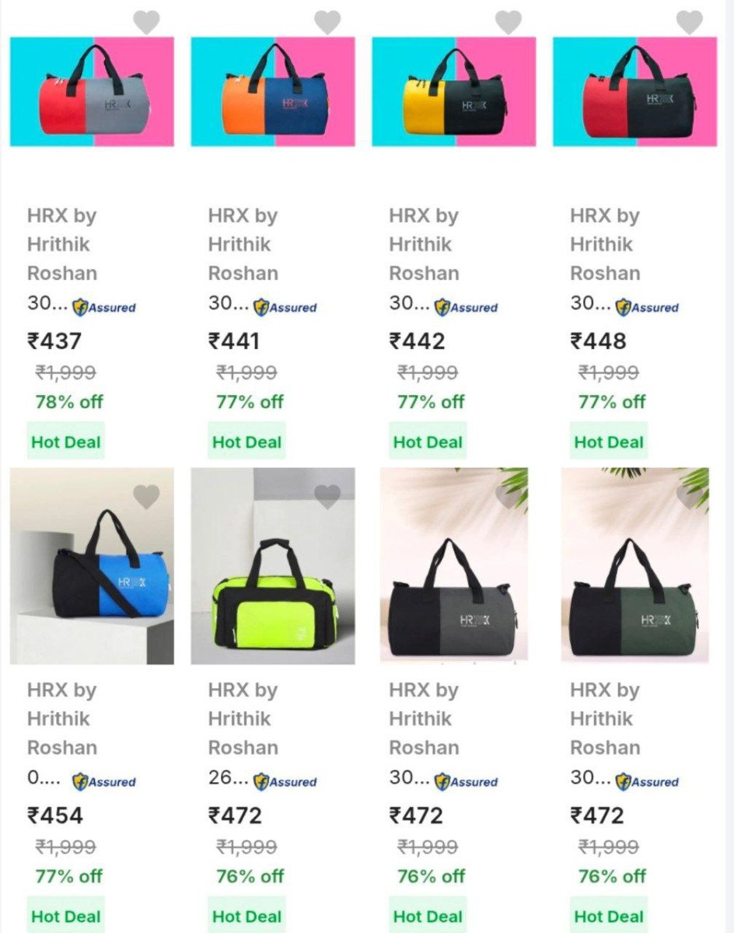Screen dimensions: 734x933
Task: Favorite the neon green bag with the heart
Action: click(327, 496)
